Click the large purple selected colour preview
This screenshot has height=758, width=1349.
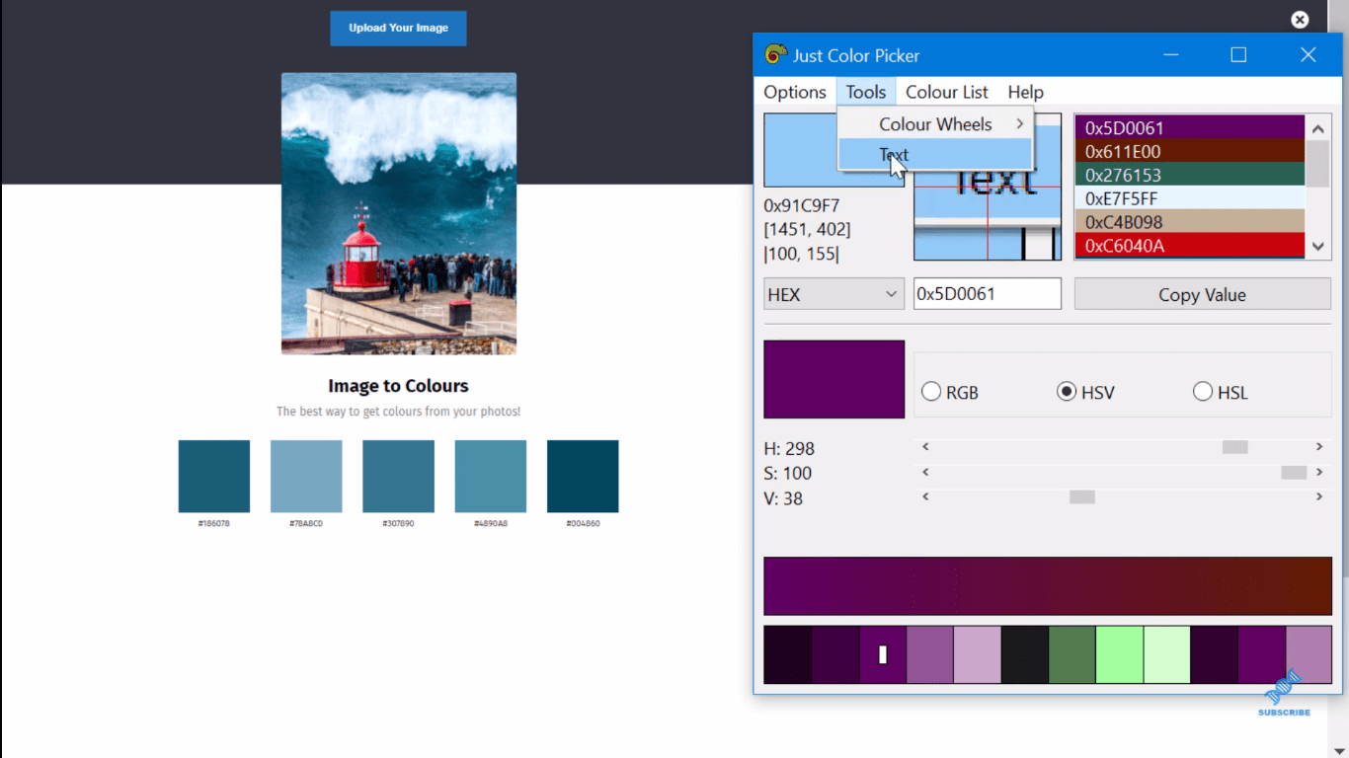pyautogui.click(x=833, y=379)
